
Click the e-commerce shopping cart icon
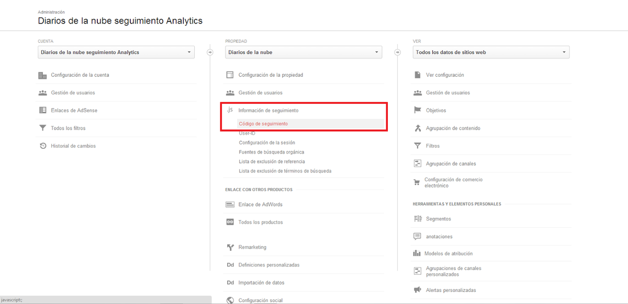pos(417,182)
